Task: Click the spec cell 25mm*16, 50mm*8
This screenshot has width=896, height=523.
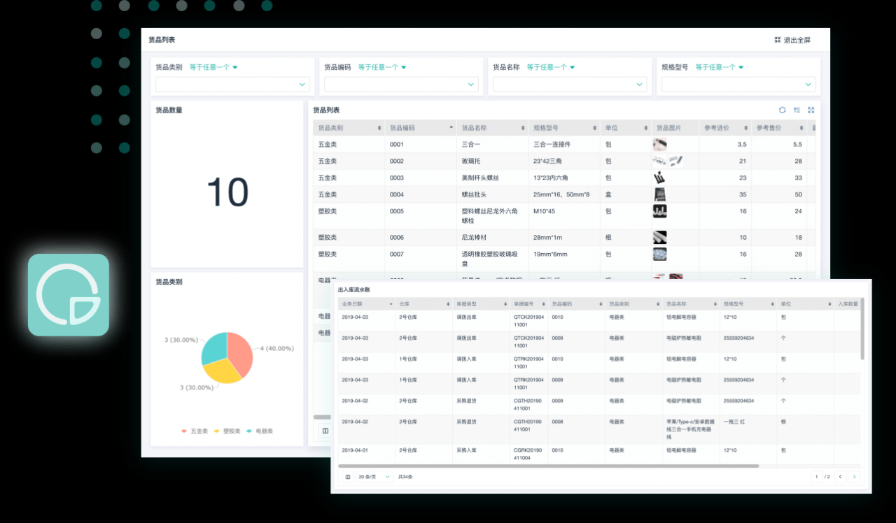Action: 561,194
